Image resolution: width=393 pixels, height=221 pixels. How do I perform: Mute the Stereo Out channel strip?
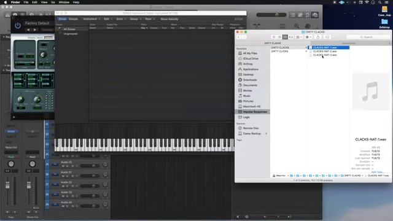pyautogui.click(x=29, y=212)
